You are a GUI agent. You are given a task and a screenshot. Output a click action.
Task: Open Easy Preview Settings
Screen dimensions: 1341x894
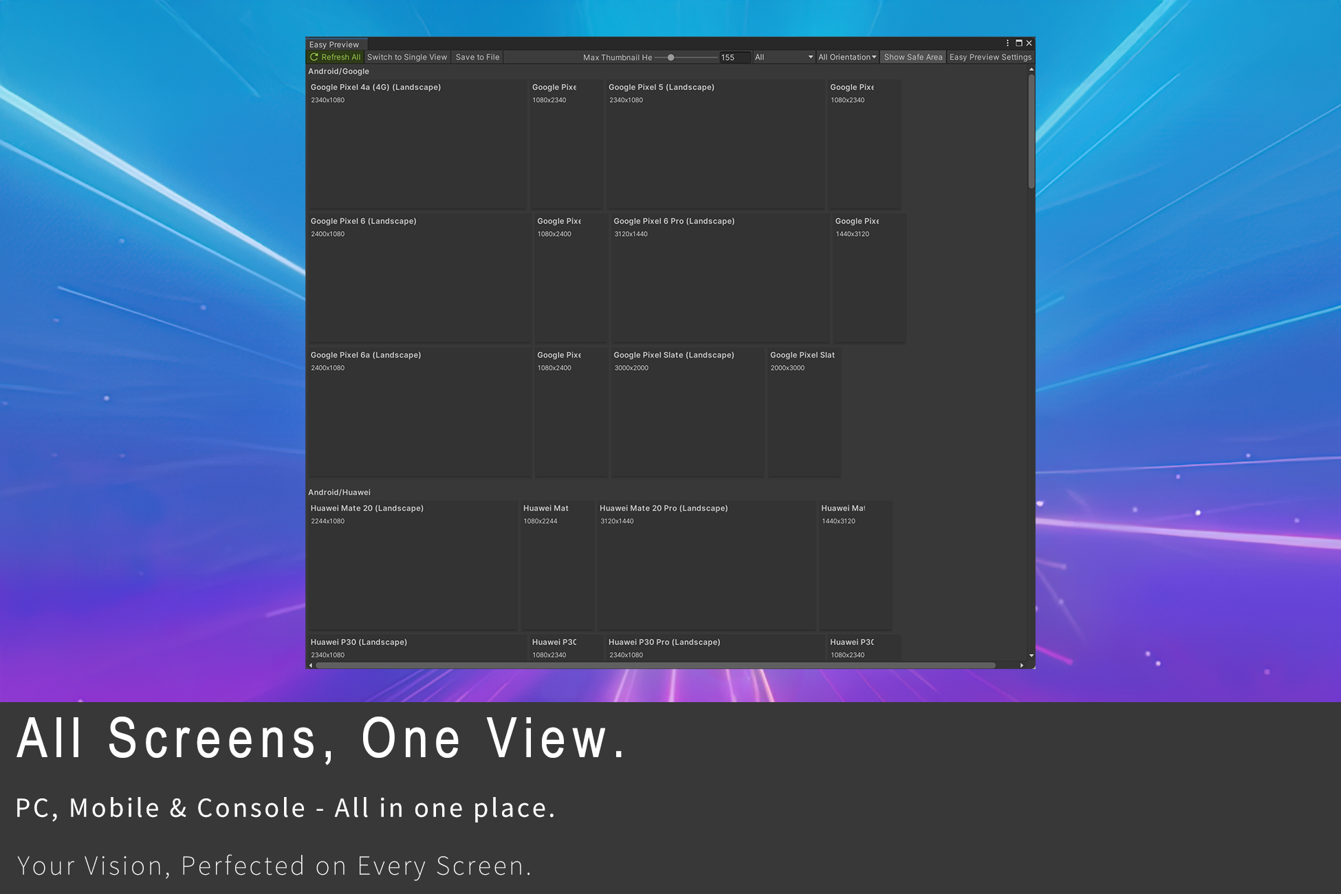click(990, 57)
